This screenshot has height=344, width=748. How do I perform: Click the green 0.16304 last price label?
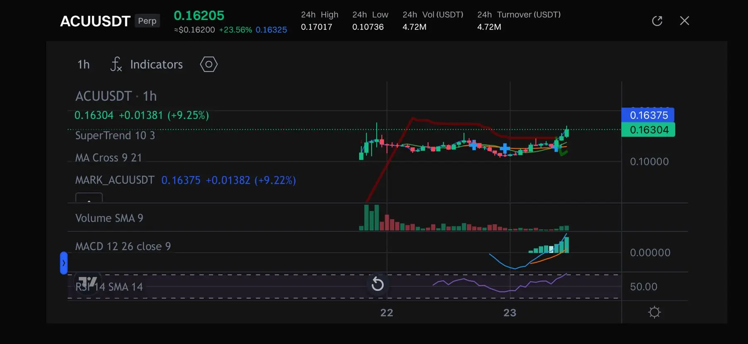click(x=648, y=130)
